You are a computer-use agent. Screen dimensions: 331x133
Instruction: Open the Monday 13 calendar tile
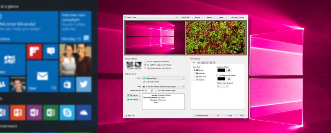[76, 27]
